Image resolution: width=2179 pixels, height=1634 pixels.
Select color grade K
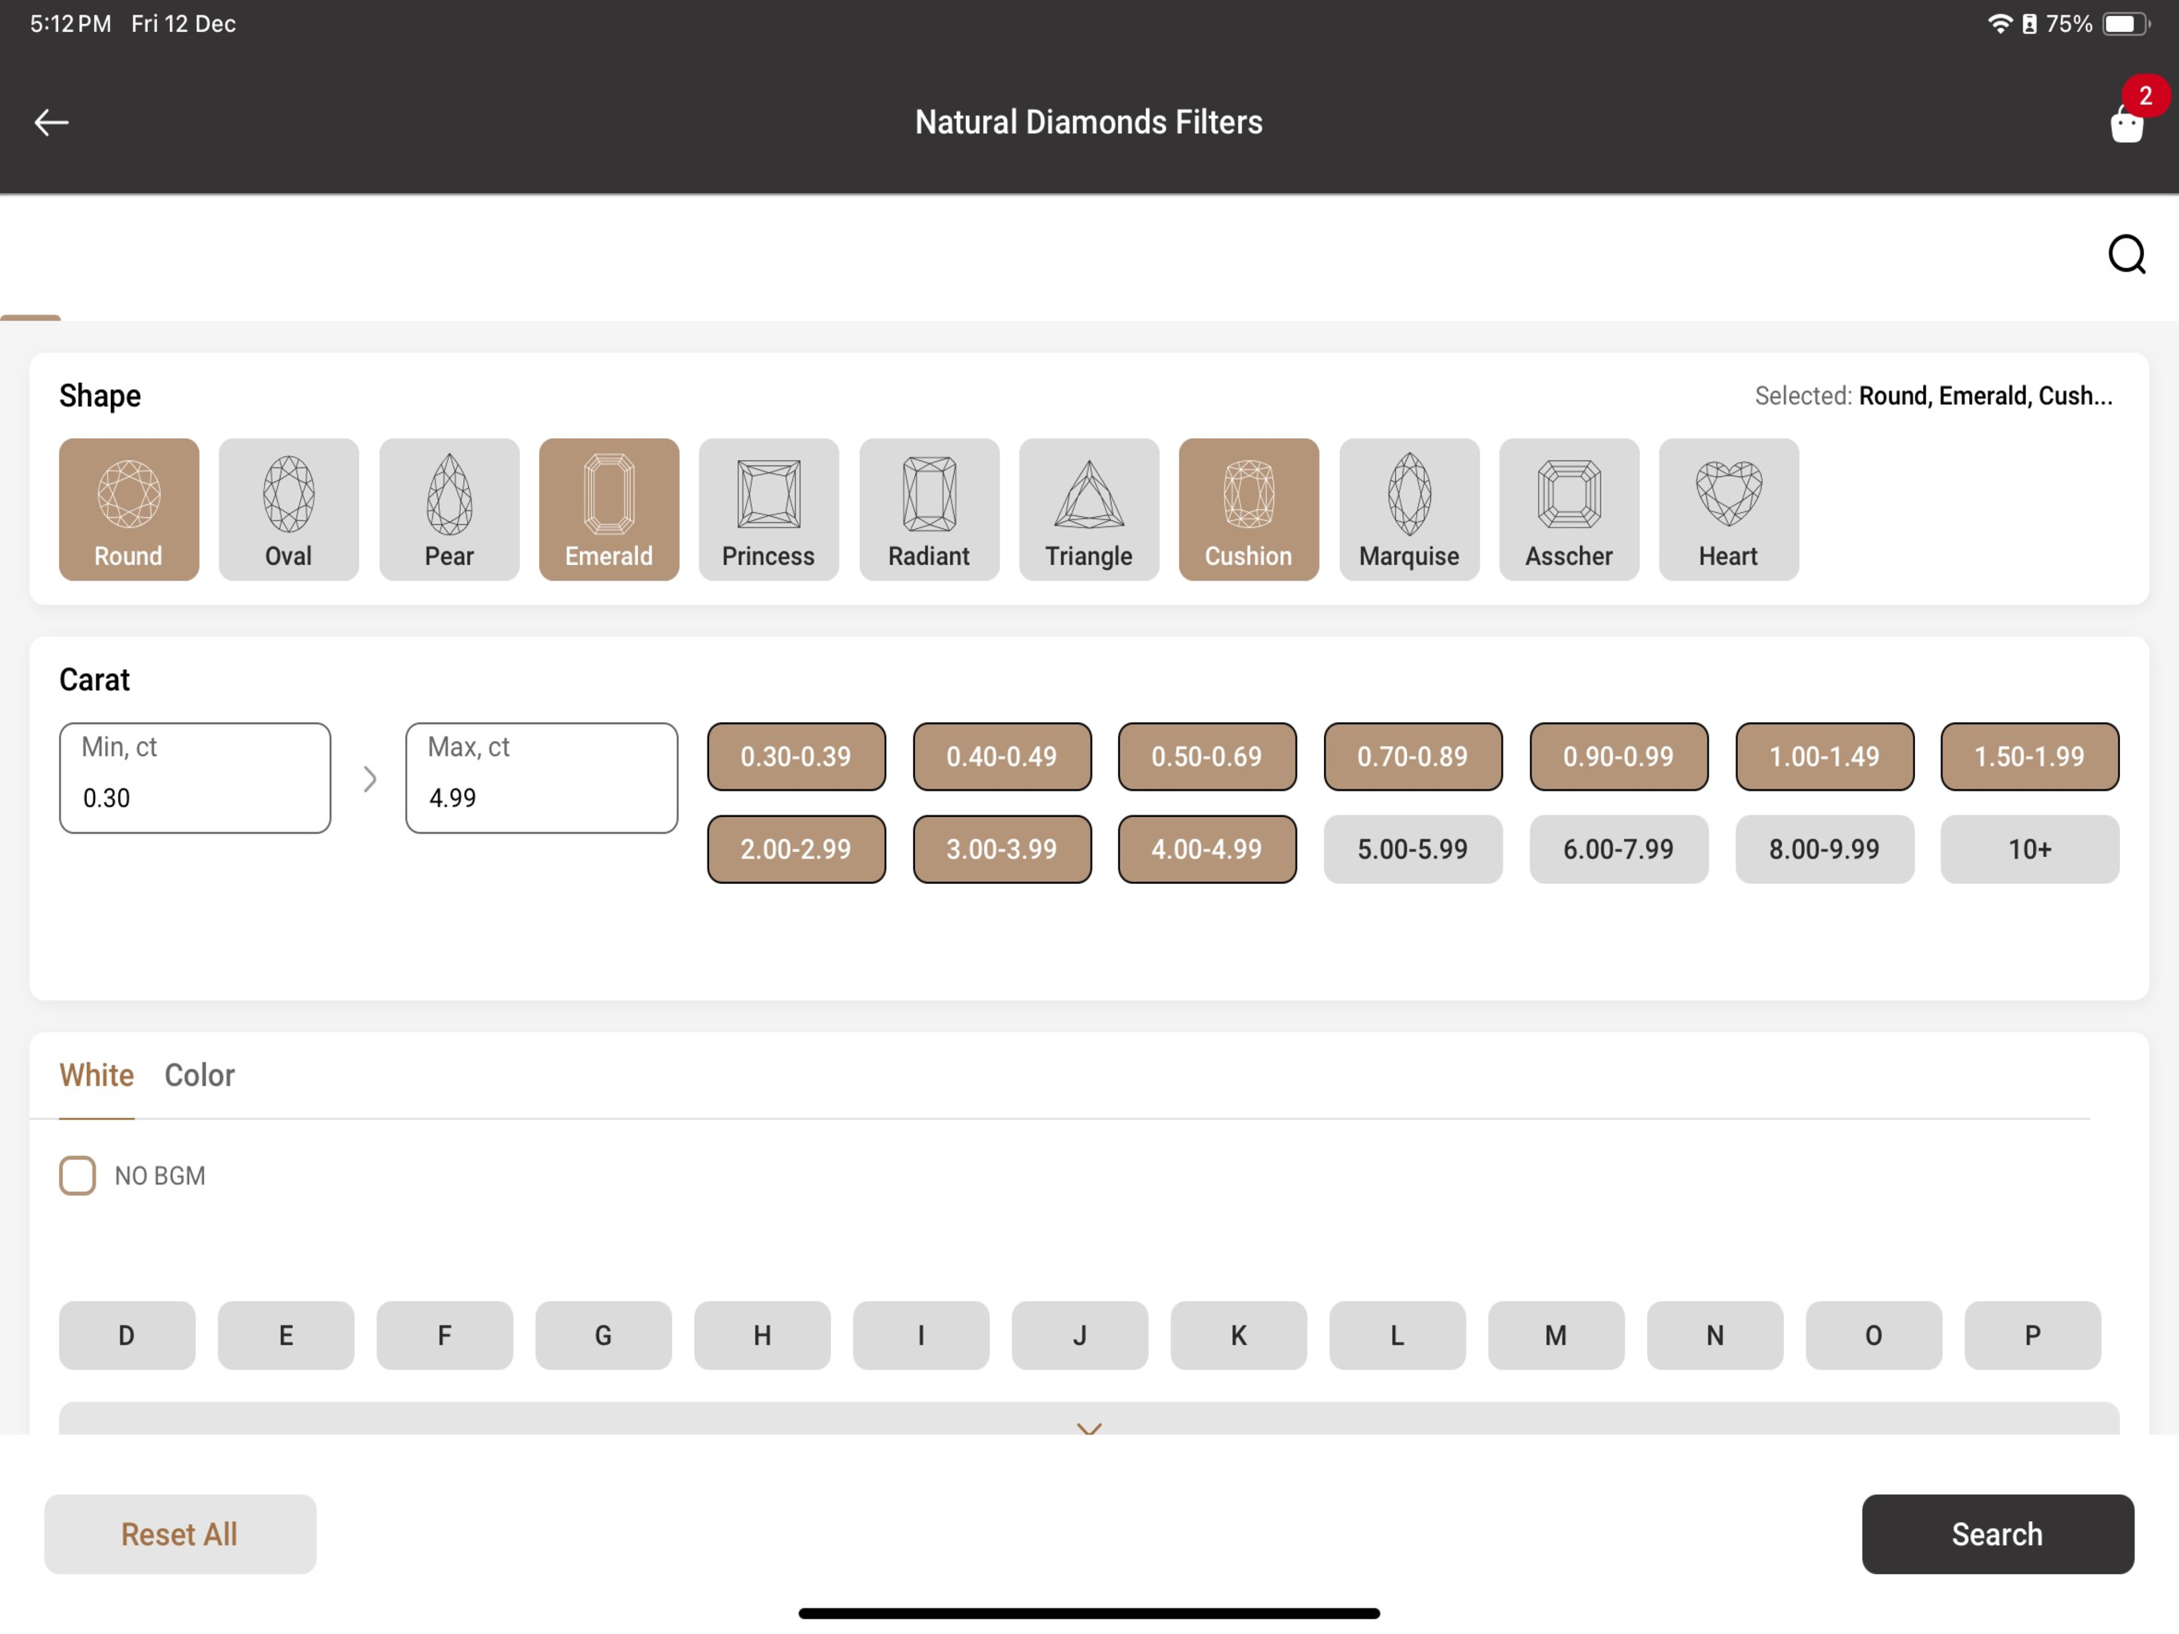click(1238, 1334)
